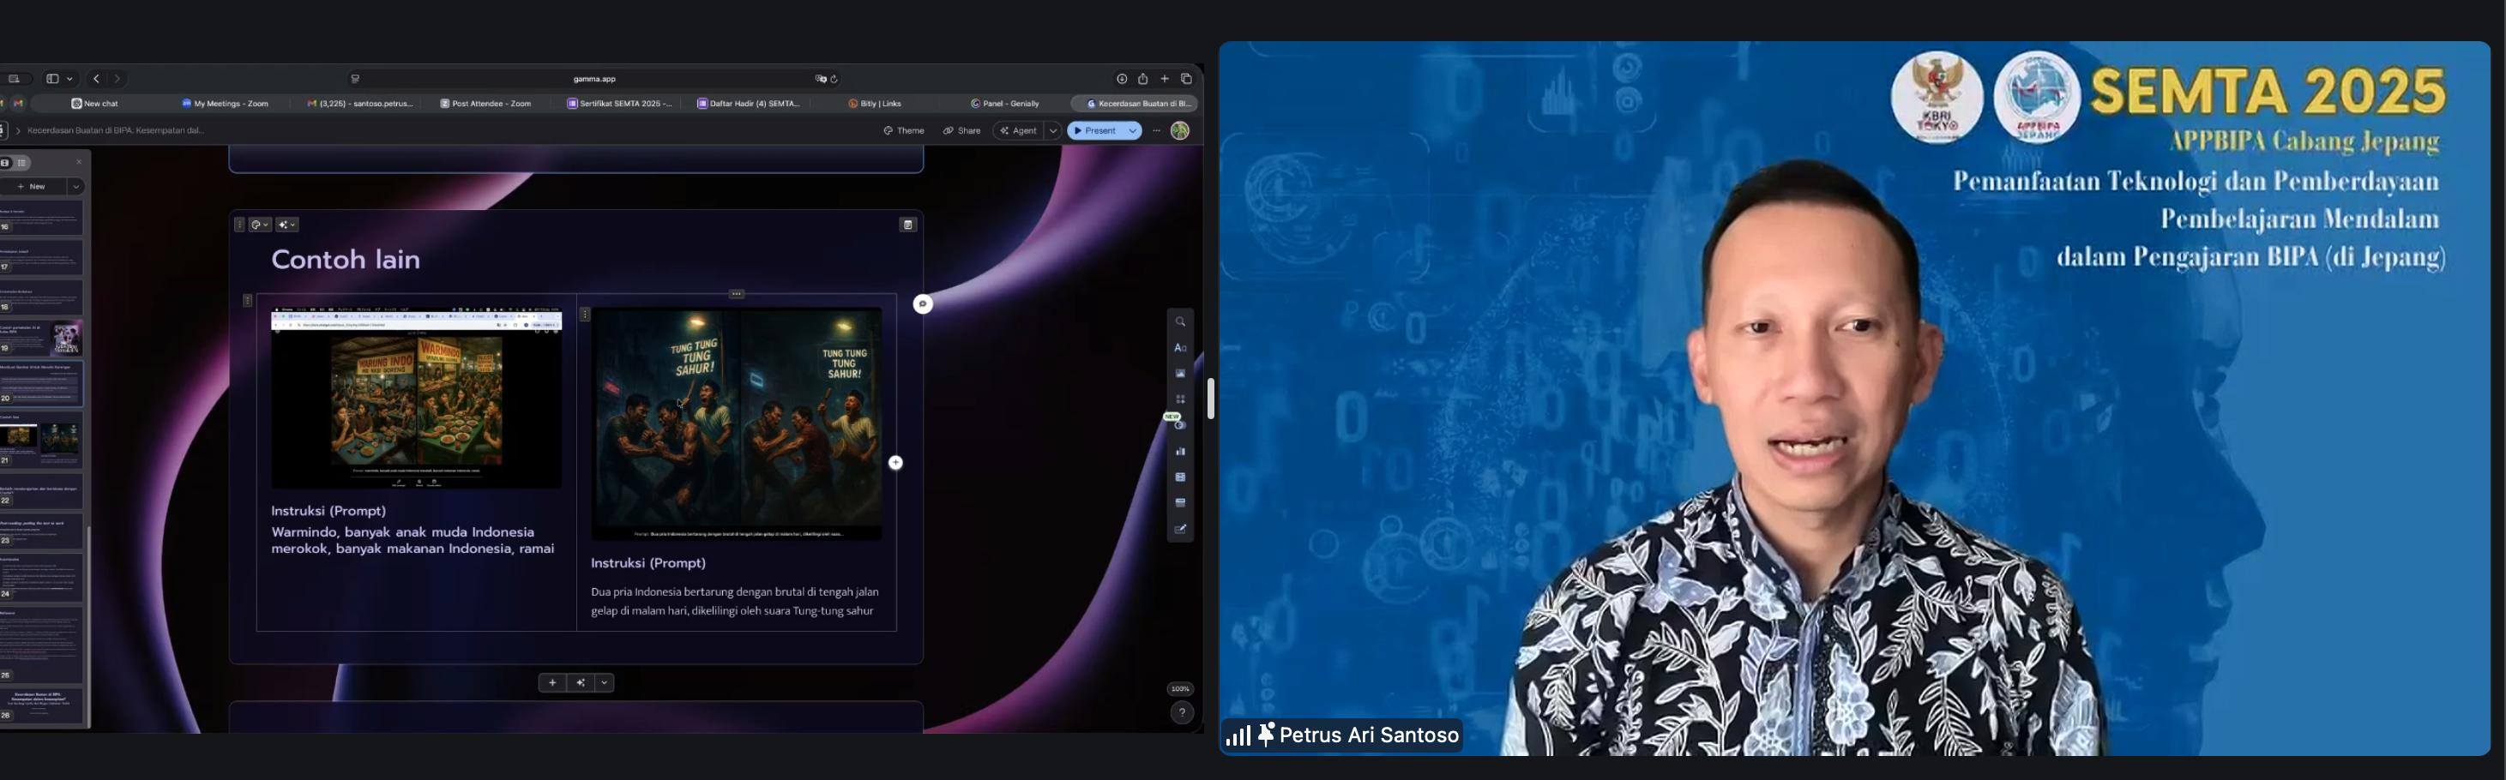
Task: Click the help question mark button
Action: (1181, 713)
